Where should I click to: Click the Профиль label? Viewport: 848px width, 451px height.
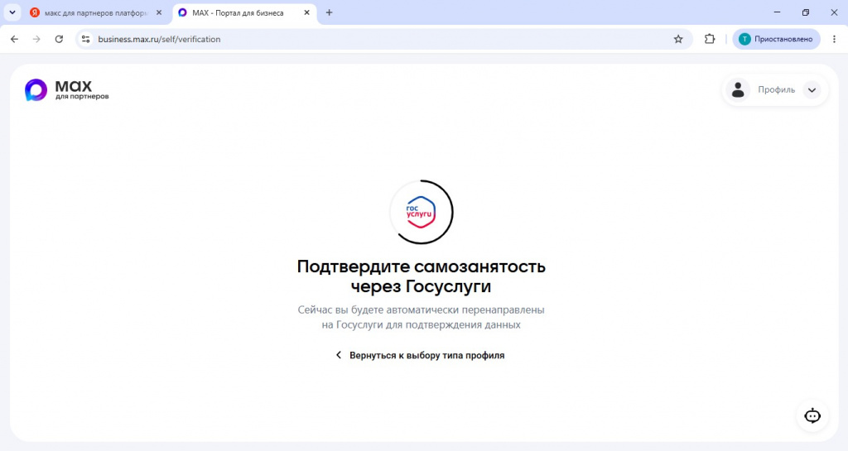pyautogui.click(x=776, y=89)
